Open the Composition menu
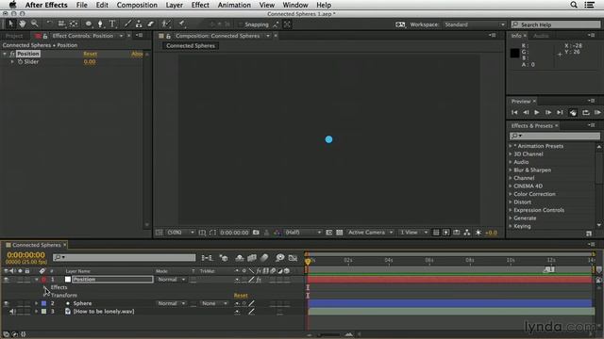The image size is (604, 339). (x=137, y=5)
